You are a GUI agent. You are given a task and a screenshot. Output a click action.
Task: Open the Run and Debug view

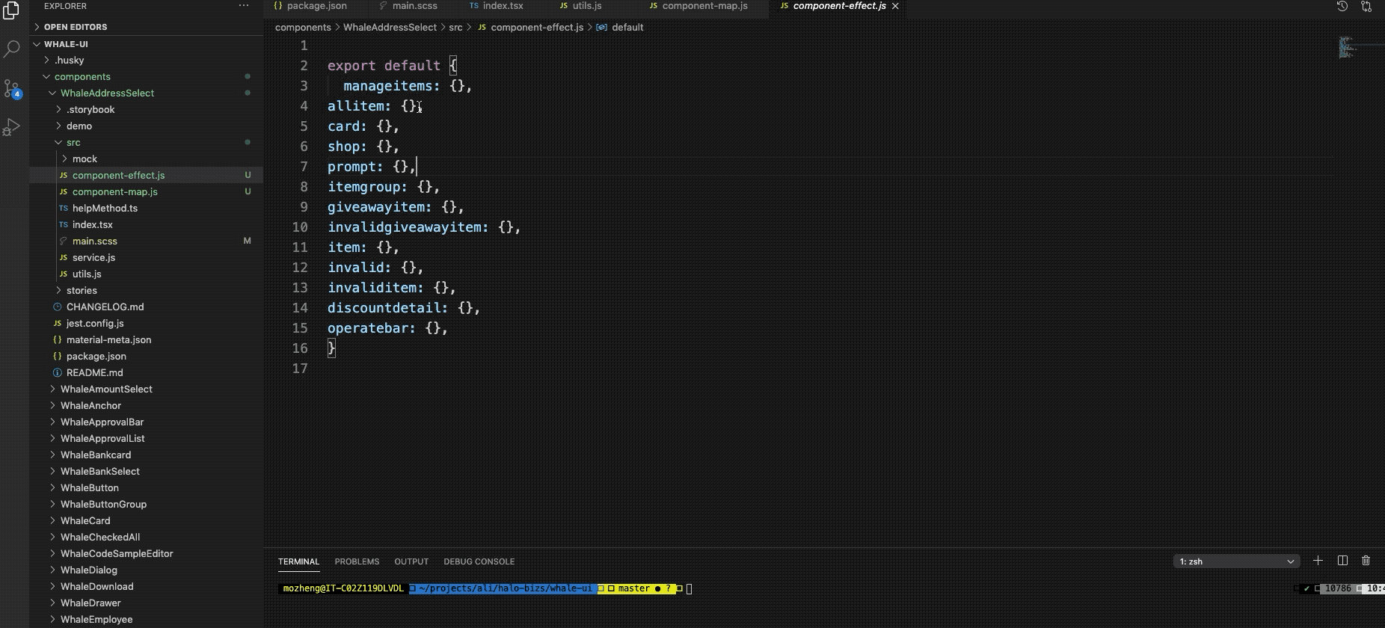pyautogui.click(x=12, y=128)
